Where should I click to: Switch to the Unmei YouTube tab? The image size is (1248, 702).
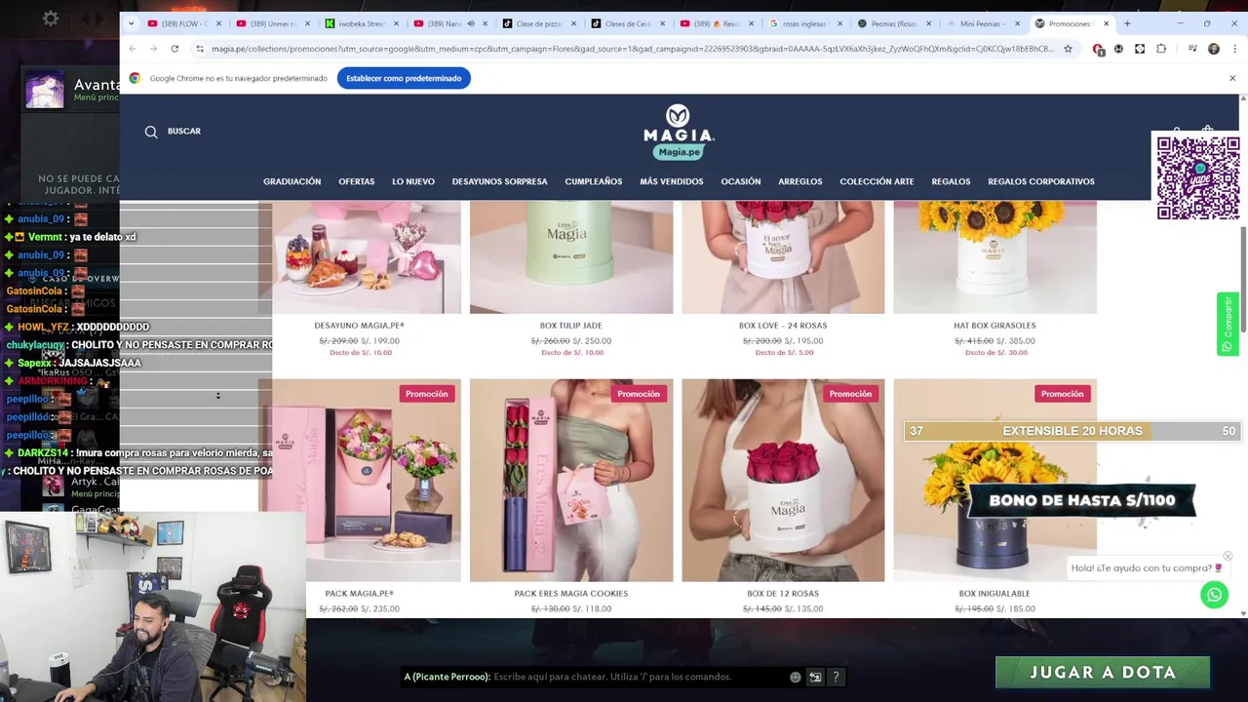pyautogui.click(x=273, y=23)
